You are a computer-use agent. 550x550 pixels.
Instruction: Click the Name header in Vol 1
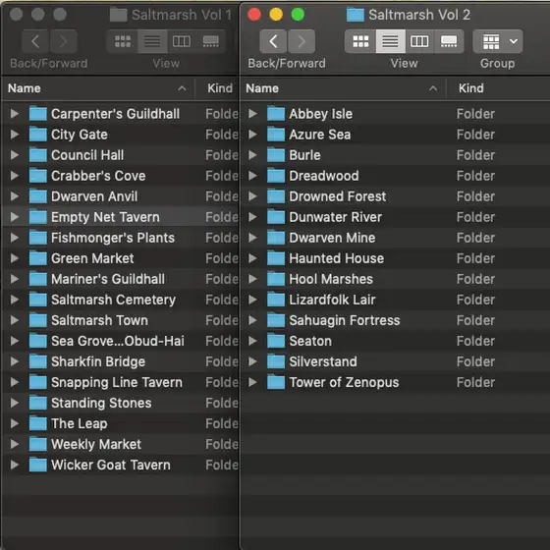click(98, 88)
